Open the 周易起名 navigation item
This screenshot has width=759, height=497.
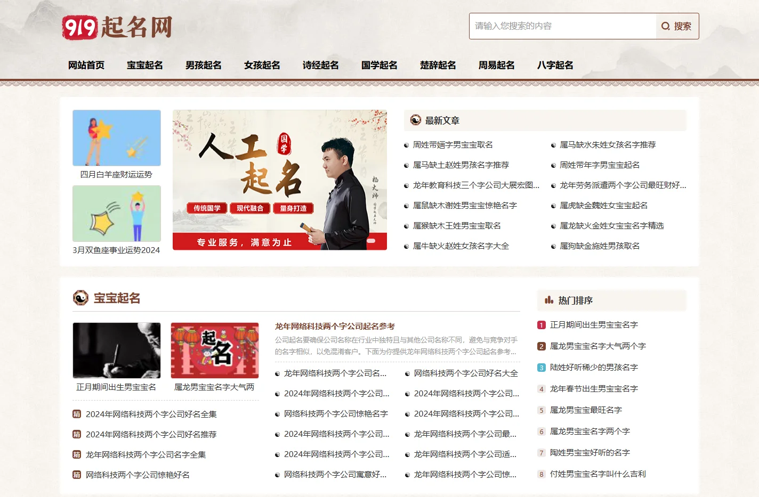[x=497, y=65]
